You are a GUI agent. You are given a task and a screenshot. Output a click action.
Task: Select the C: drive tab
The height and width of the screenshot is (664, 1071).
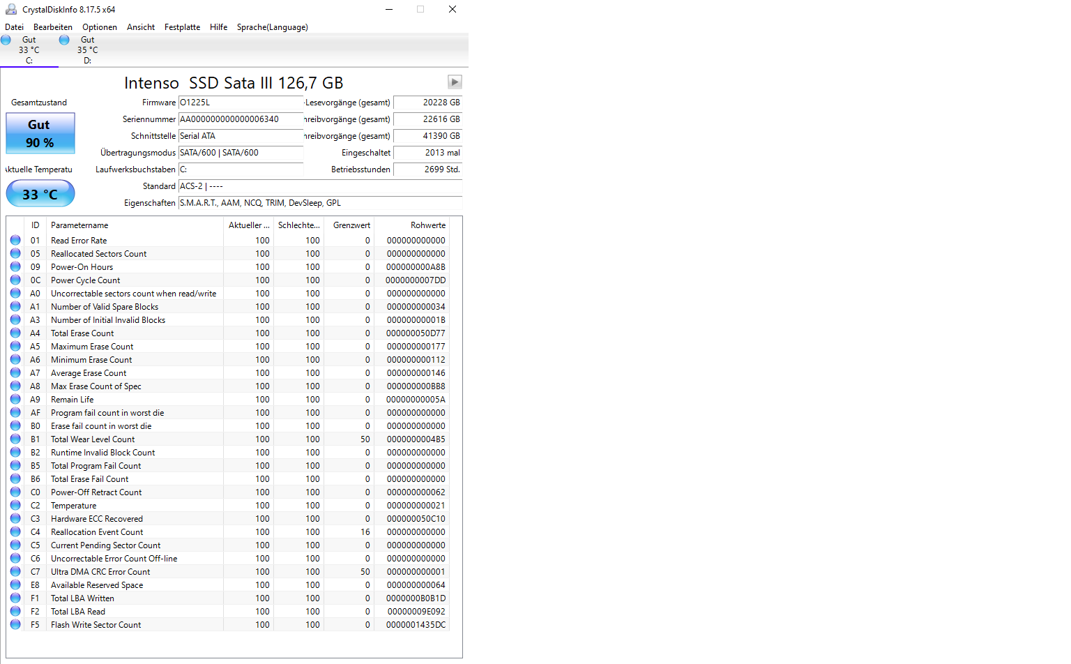tap(29, 50)
